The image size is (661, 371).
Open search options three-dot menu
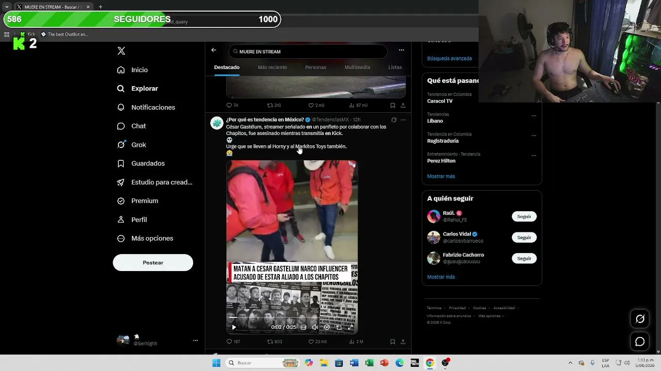401,50
